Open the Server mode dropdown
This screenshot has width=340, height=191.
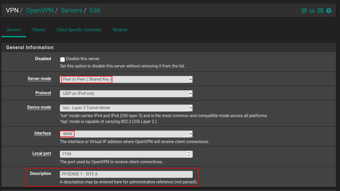click(x=126, y=79)
